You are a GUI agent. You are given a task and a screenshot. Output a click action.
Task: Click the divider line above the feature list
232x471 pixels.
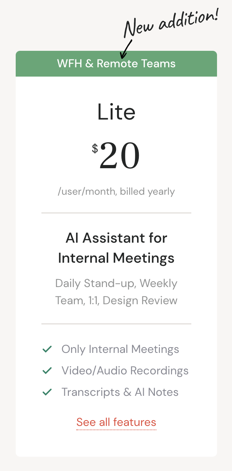coord(116,324)
